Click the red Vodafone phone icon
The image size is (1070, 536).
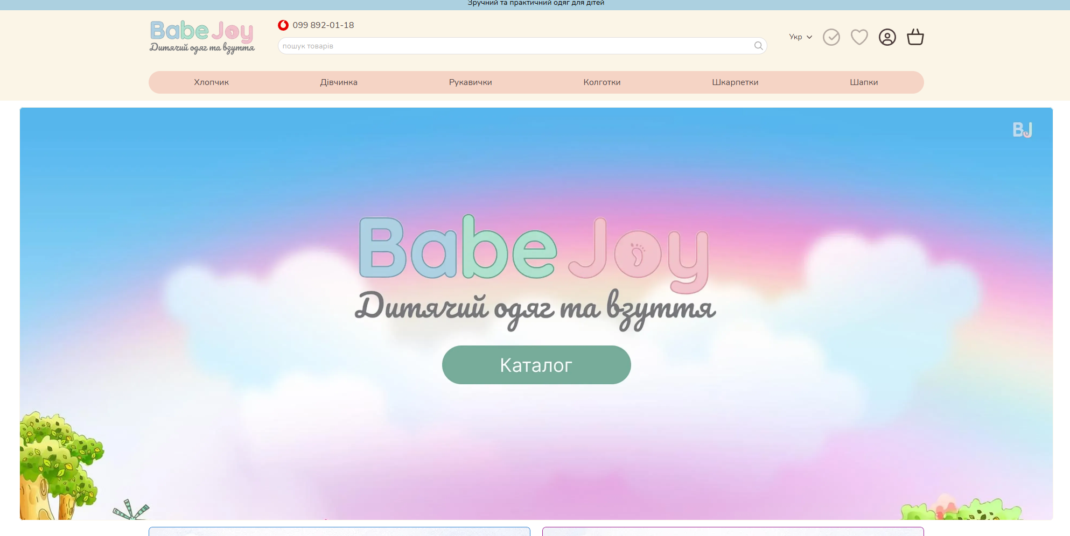[x=283, y=25]
